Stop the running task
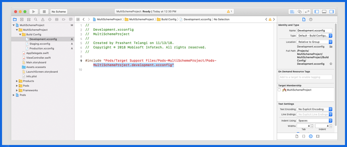 tap(44, 11)
